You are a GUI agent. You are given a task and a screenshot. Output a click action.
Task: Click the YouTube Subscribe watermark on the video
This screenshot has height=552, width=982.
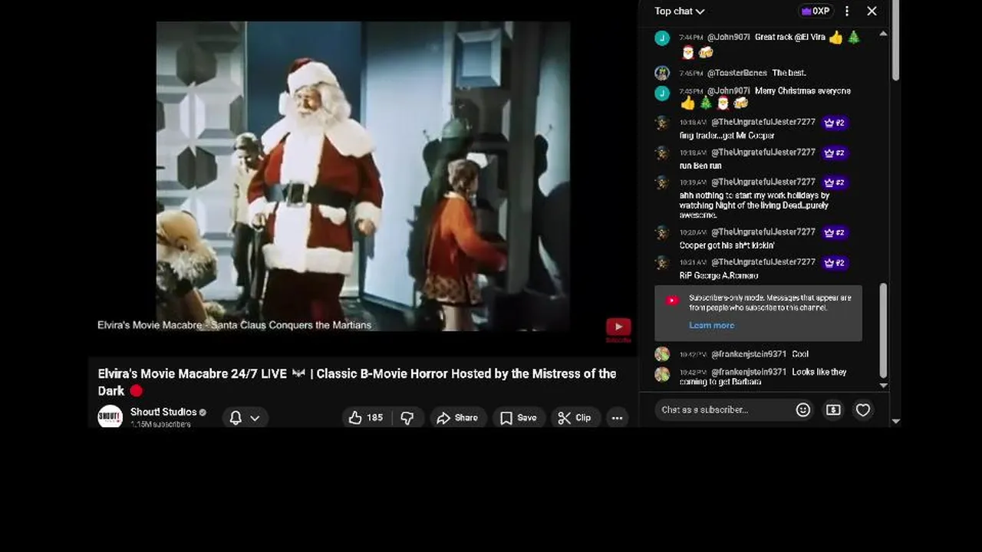618,330
